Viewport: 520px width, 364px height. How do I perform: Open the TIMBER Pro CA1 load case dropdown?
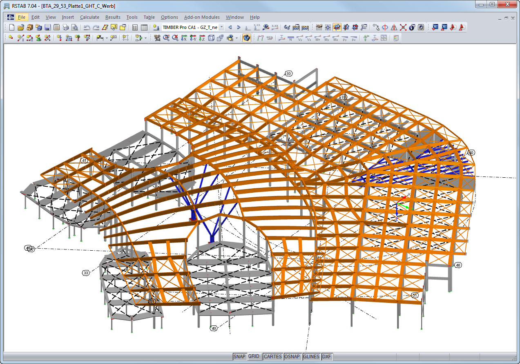pyautogui.click(x=221, y=27)
